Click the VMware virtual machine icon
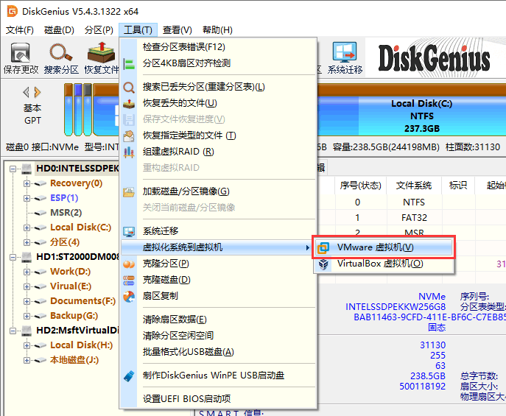Image resolution: width=506 pixels, height=416 pixels. (x=323, y=247)
